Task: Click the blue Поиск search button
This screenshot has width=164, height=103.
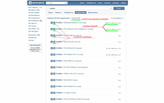Action: click(119, 8)
